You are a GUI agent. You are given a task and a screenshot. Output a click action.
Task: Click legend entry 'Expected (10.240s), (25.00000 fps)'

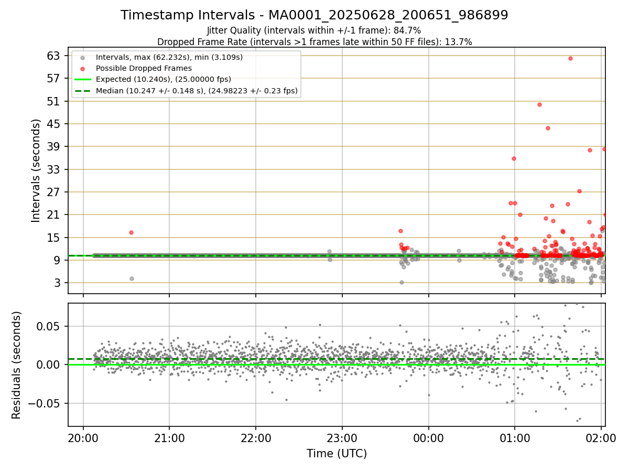point(164,79)
